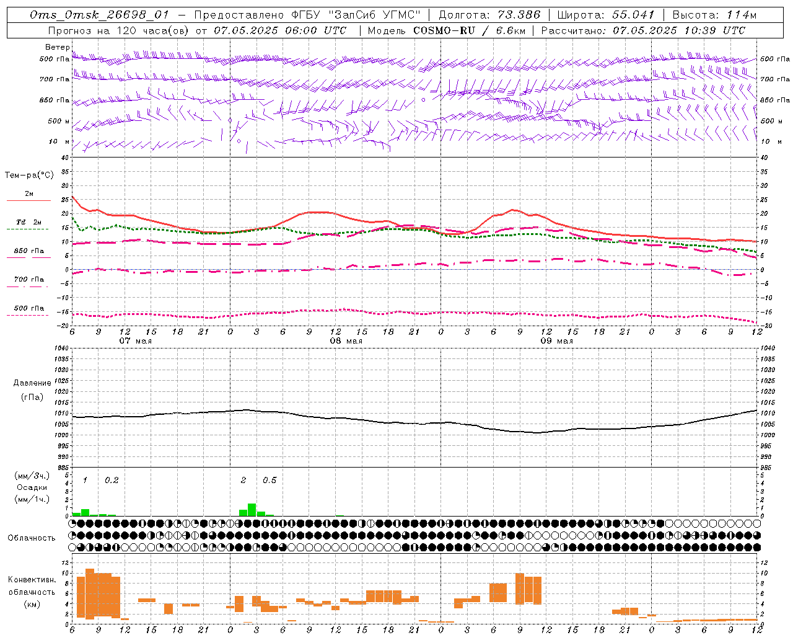Click the Конвективн. label of convective cloud panel
Image resolution: width=793 pixels, height=635 pixels.
click(x=32, y=580)
